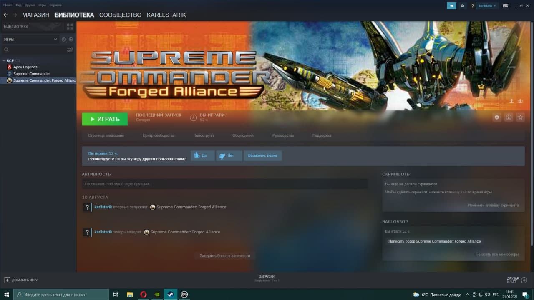The image size is (534, 300).
Task: Switch to СООБЩЕСТВО tab
Action: click(x=120, y=15)
